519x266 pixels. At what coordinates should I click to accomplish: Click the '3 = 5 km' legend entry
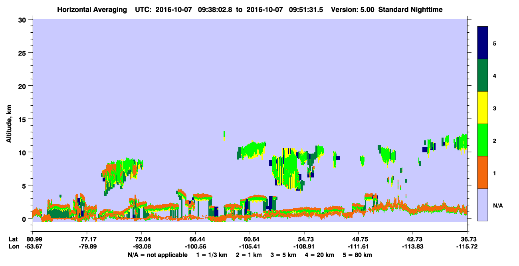[x=283, y=255]
